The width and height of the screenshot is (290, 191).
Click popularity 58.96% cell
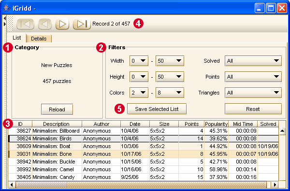pyautogui.click(x=216, y=169)
